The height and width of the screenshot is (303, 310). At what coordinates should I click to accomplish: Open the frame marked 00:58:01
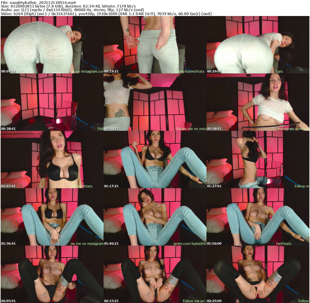click(x=258, y=102)
